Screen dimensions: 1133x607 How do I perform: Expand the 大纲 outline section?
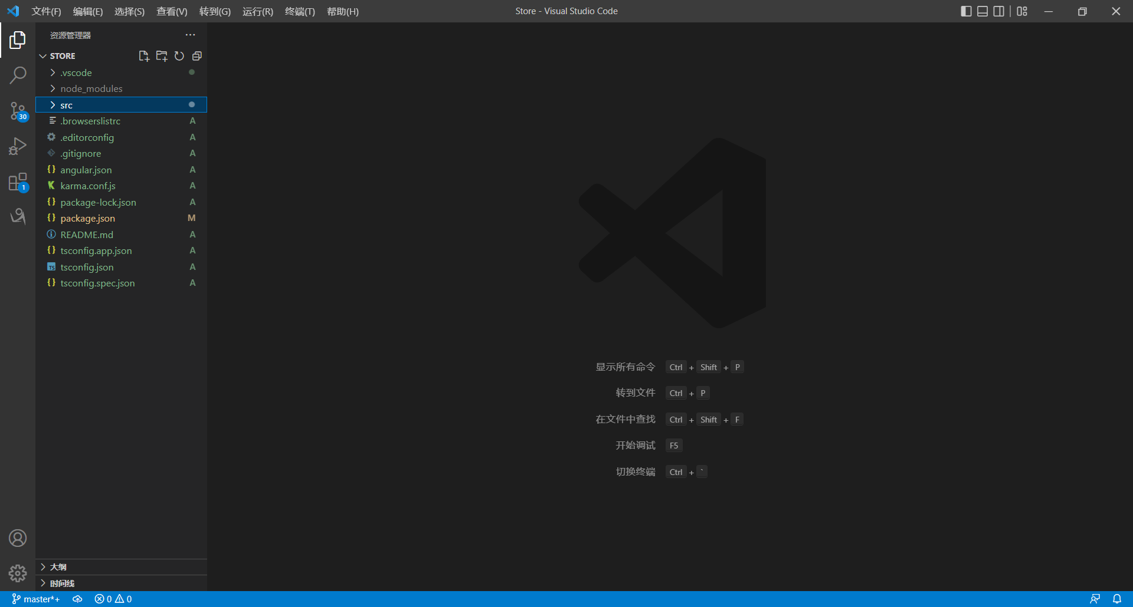[x=121, y=567]
